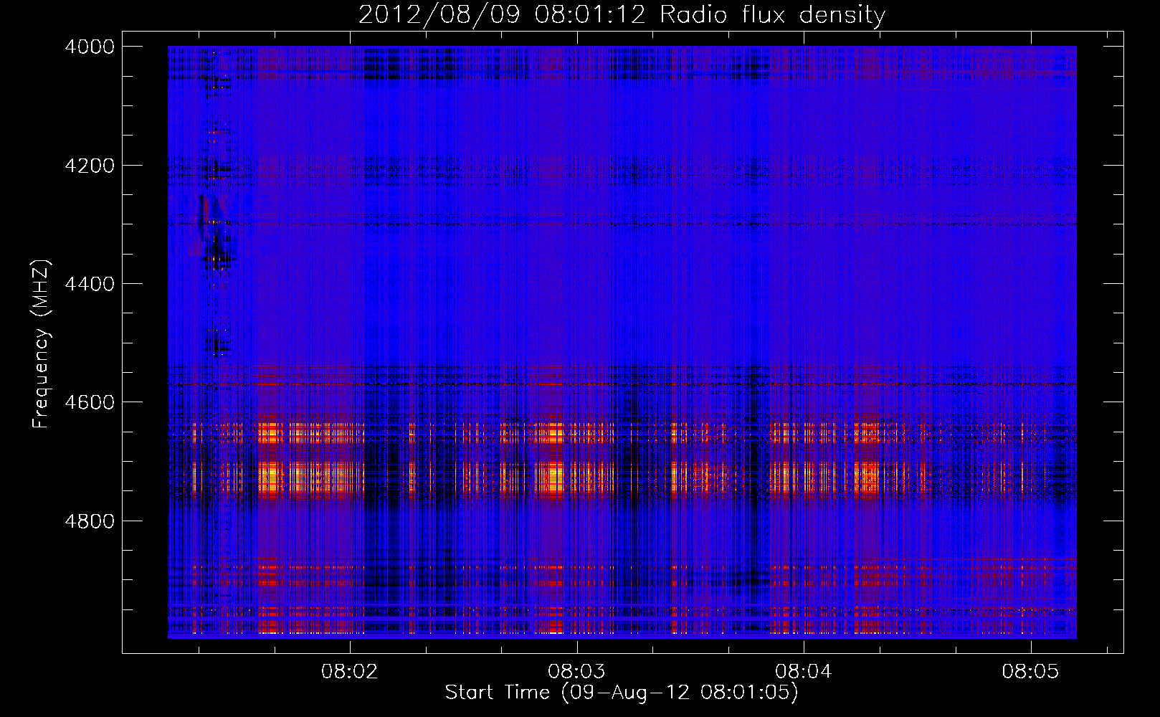Click the 08:04 time tick label
The height and width of the screenshot is (717, 1160).
coord(804,672)
